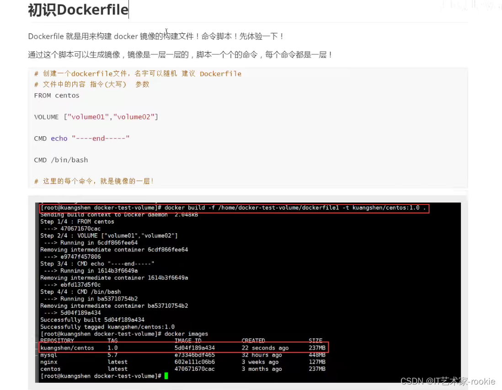
Task: Click the comment line '# 文件中的内容 指令(大写) 参数'
Action: click(x=91, y=84)
